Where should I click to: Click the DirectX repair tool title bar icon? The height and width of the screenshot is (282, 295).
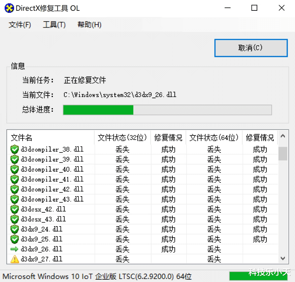[9, 8]
